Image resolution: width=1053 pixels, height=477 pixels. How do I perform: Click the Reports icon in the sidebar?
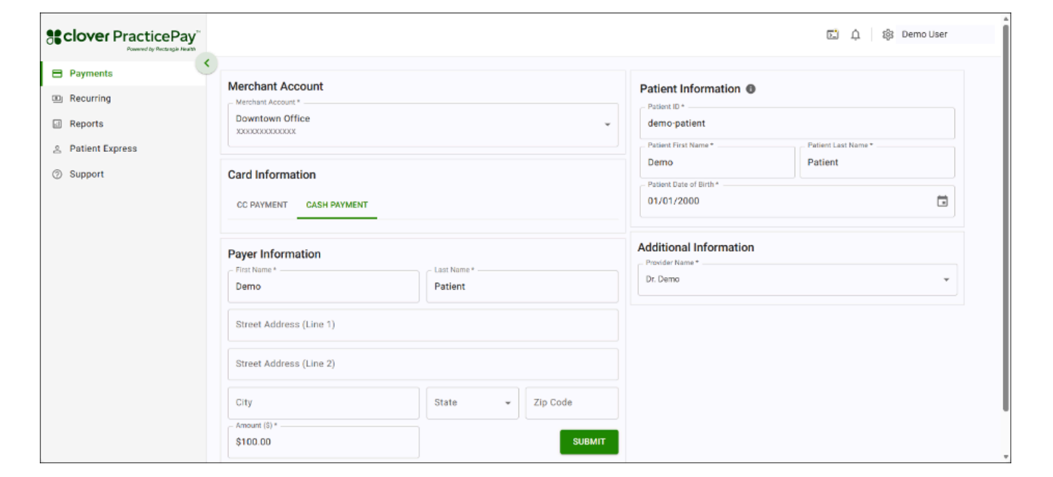coord(58,123)
